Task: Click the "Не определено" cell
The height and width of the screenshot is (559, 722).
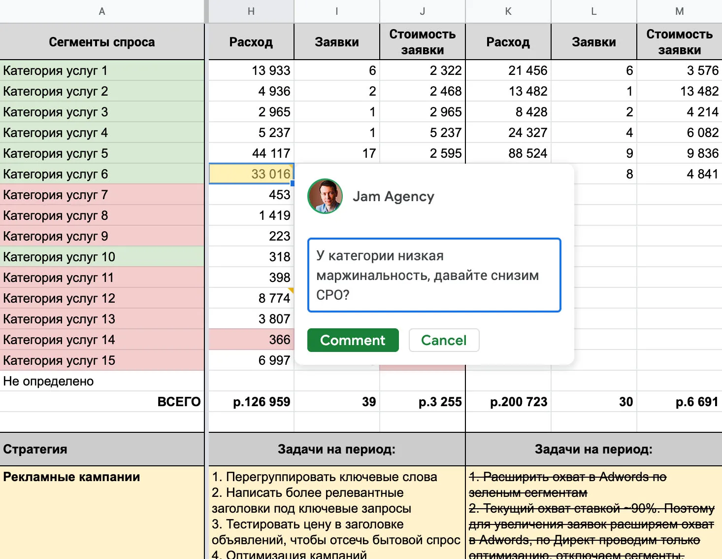Action: 102,381
